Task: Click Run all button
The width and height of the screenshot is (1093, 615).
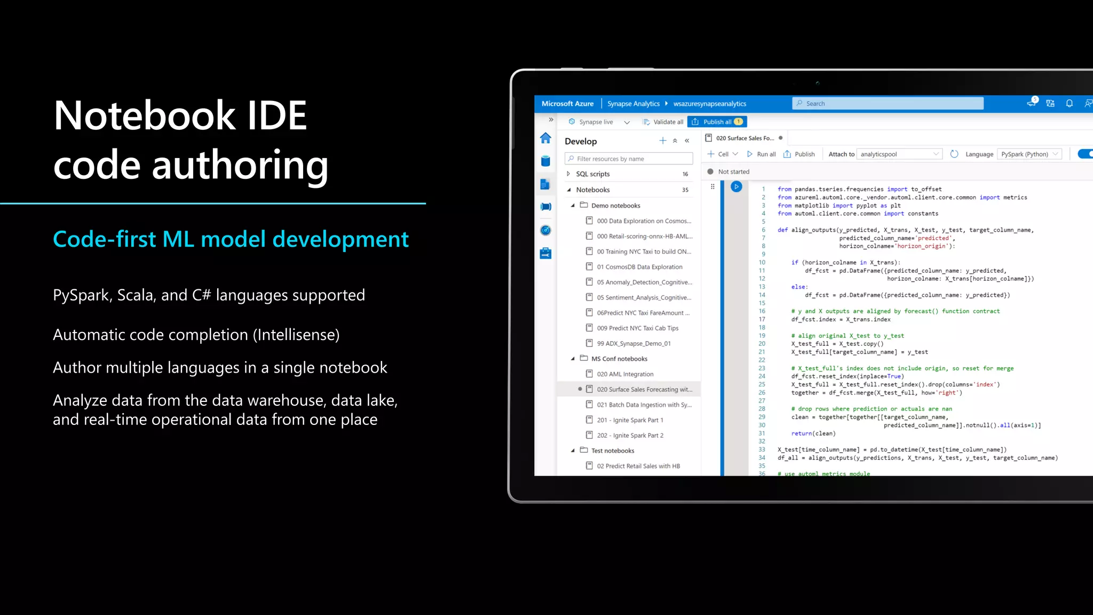Action: [x=761, y=154]
